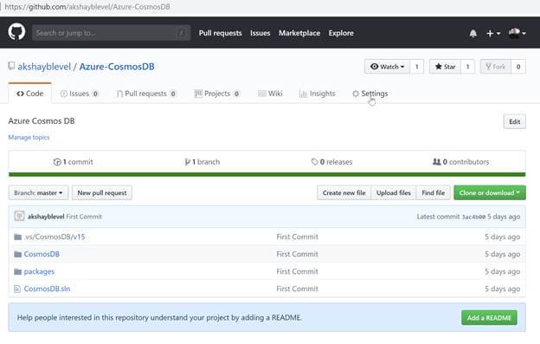Click Add a README button

(489, 318)
